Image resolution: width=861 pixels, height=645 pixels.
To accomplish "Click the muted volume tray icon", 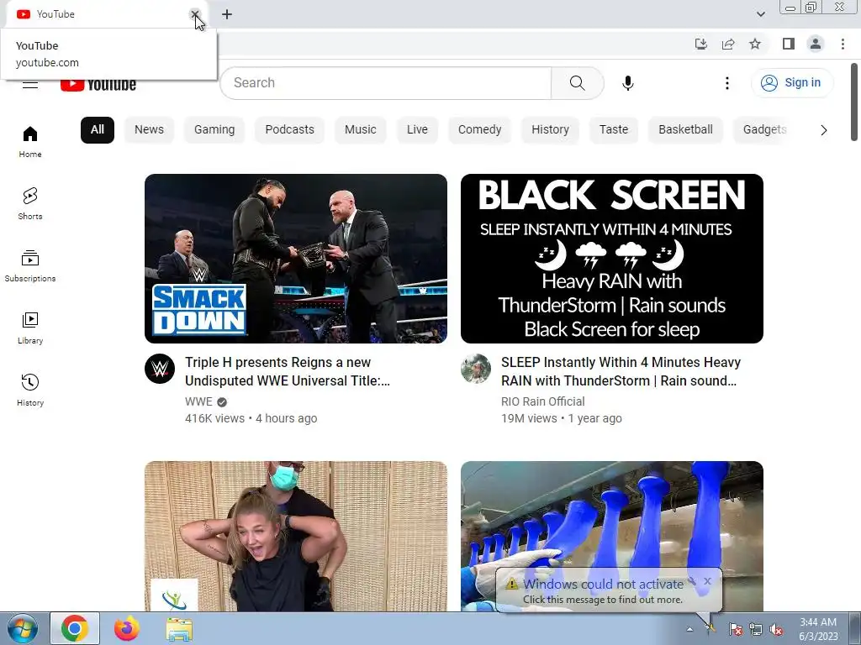I will pos(776,629).
